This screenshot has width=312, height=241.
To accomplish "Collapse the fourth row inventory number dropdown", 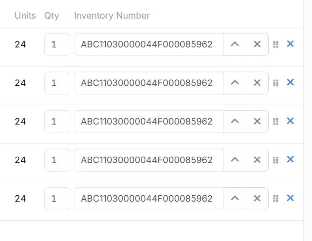I will tap(235, 160).
